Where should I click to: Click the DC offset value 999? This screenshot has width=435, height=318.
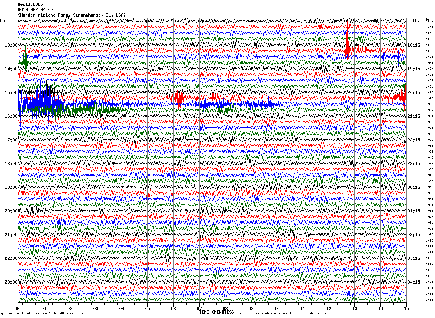pyautogui.click(x=430, y=98)
